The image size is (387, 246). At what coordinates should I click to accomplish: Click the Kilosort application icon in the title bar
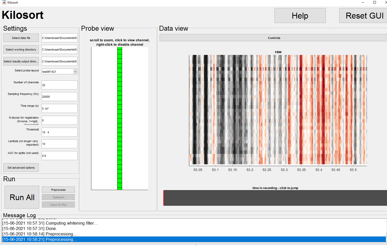pyautogui.click(x=4, y=3)
